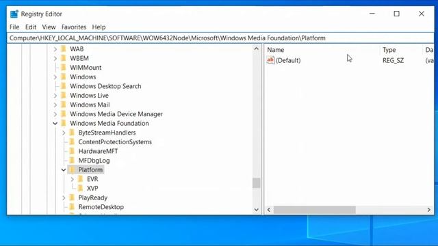Click the REG_SZ type cell
This screenshot has width=438, height=246.
pos(393,60)
